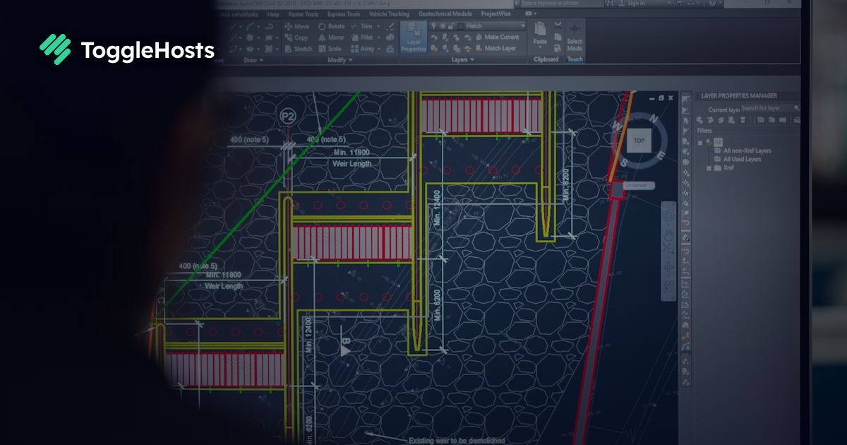Expand the Draw panel flyout
847x445 pixels.
click(x=253, y=60)
